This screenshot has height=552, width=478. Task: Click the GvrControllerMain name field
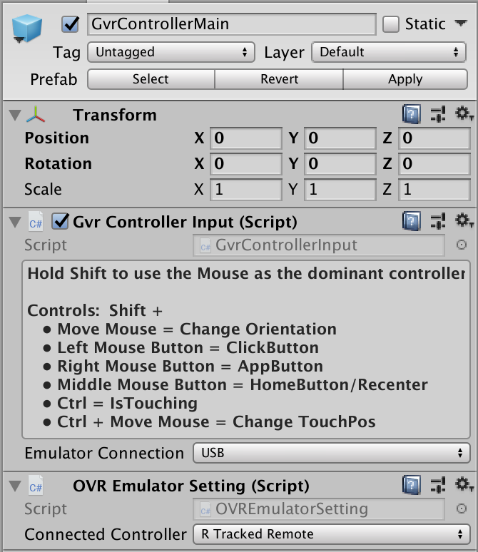232,24
